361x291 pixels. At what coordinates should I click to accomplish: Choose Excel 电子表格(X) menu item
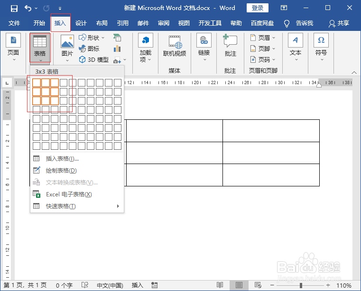tap(77, 194)
